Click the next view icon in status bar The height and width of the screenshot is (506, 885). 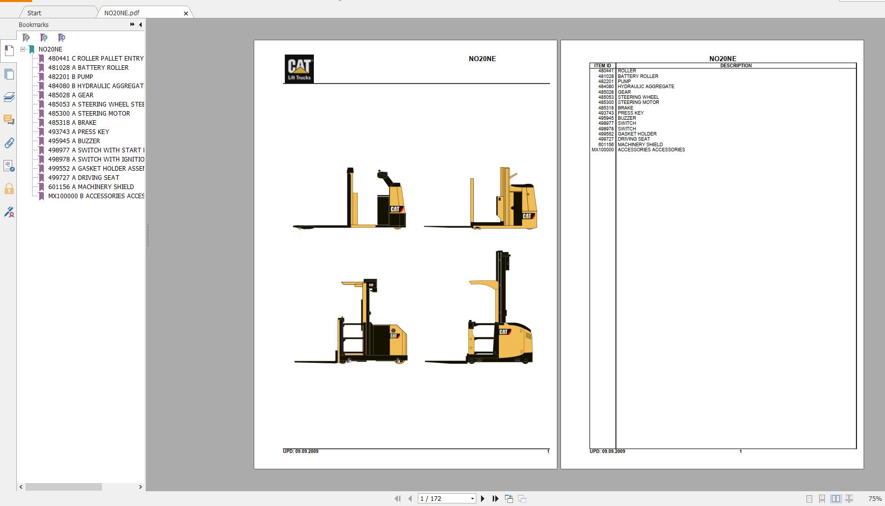(x=522, y=499)
